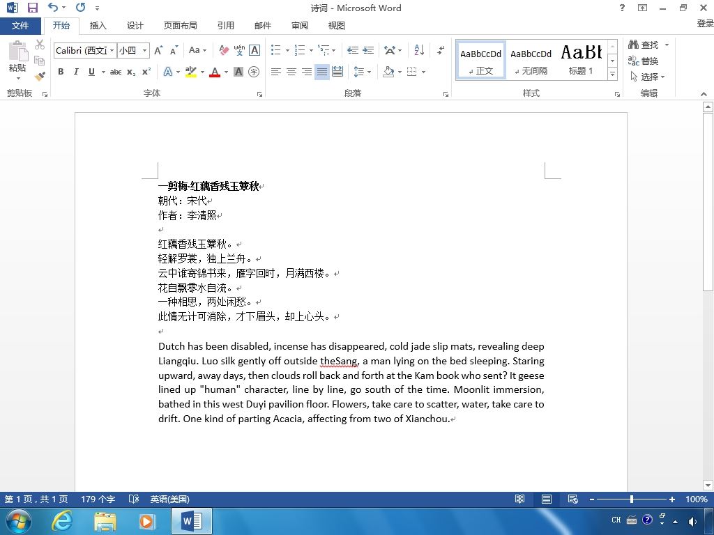Viewport: 714px width, 535px height.
Task: Click Find (查找) binoculars
Action: coord(644,45)
